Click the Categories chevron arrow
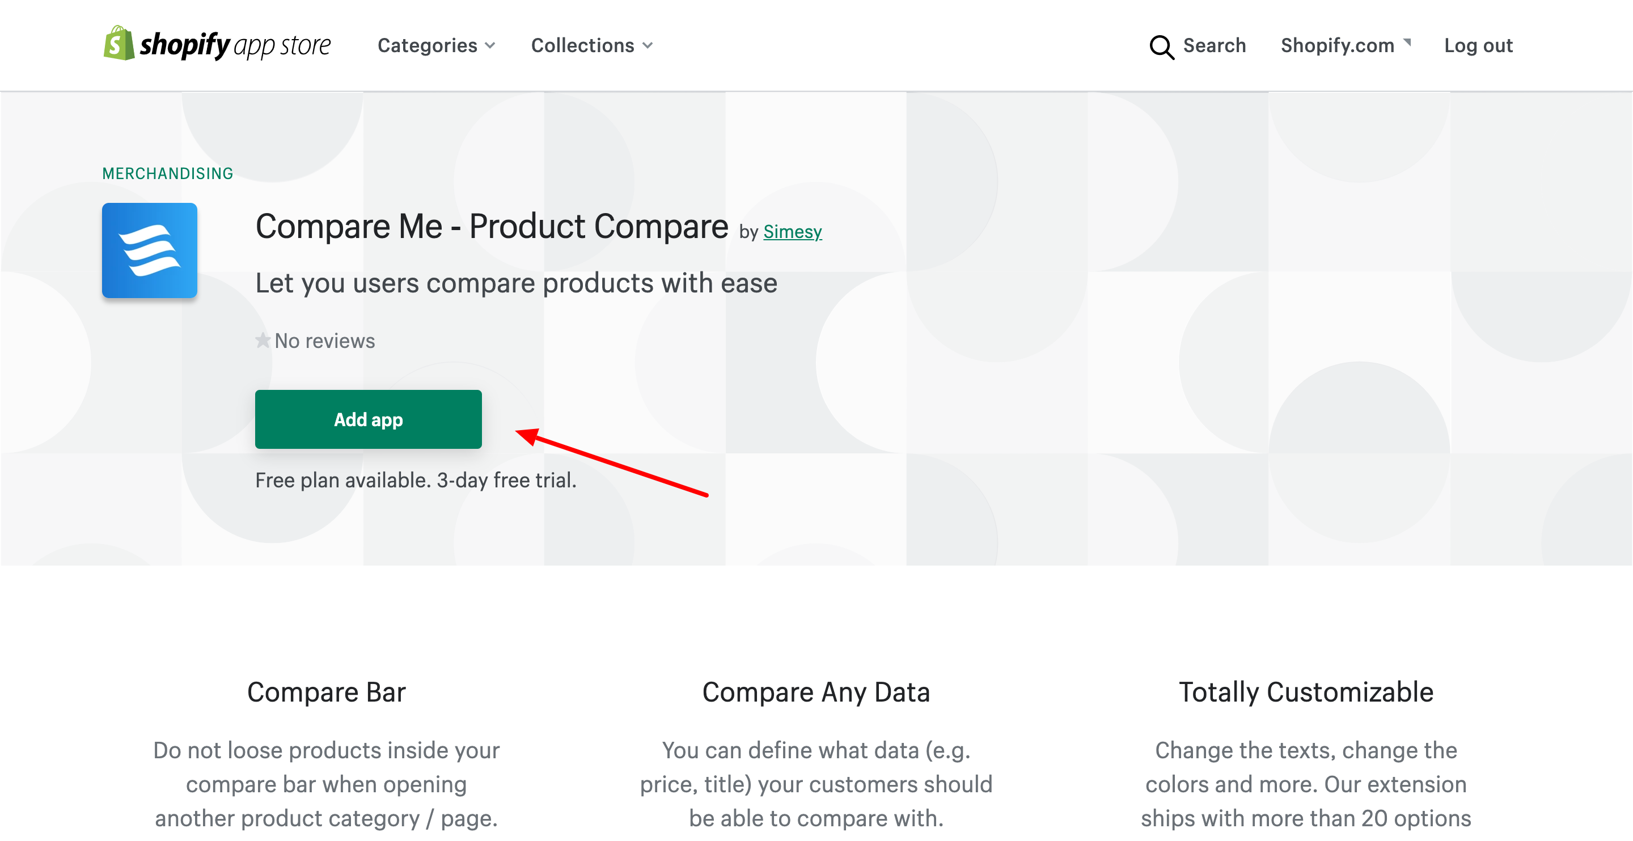The image size is (1633, 841). coord(490,46)
